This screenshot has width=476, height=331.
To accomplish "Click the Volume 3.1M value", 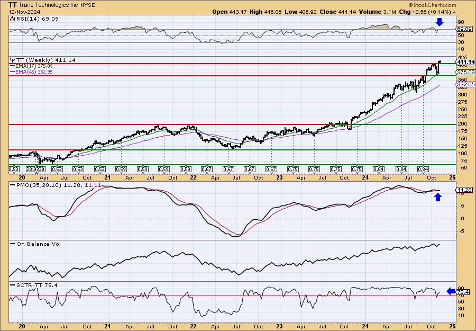I will pos(378,12).
